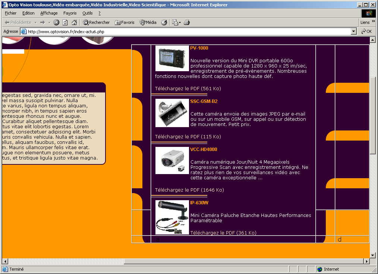
Task: Download the PDF (561 Ko) for PV-1000
Action: (x=188, y=88)
